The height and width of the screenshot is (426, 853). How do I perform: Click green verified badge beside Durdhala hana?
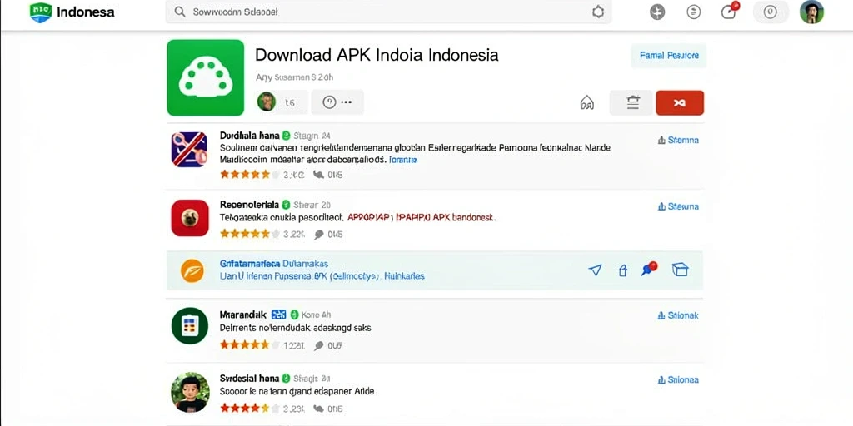tap(287, 136)
